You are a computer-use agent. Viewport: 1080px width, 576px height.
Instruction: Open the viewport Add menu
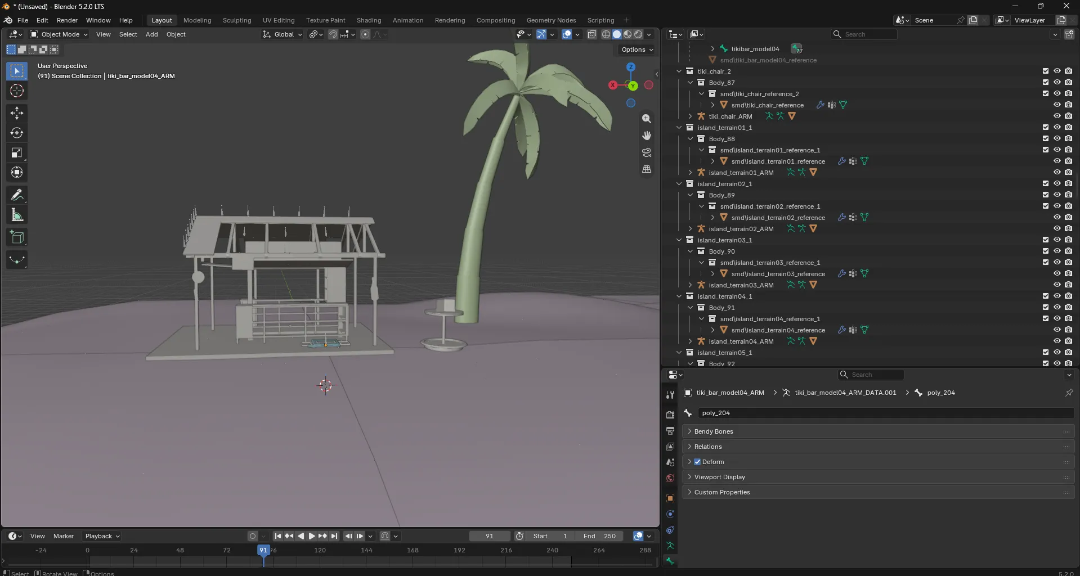[x=151, y=34]
